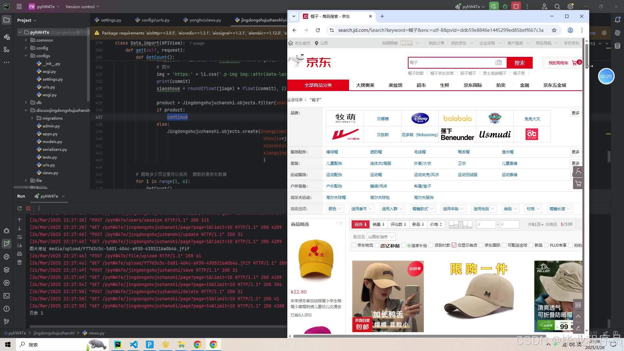The image size is (624, 351).
Task: Collapse the configs folder in Project tree
Action: (26, 56)
